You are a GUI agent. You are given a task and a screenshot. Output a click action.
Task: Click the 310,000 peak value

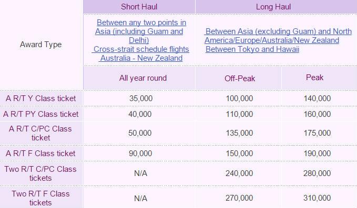tap(317, 198)
